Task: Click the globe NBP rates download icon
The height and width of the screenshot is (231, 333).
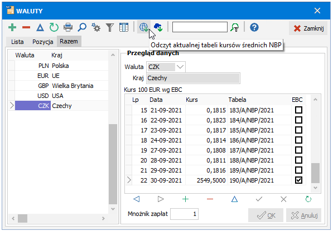Action: pos(144,27)
